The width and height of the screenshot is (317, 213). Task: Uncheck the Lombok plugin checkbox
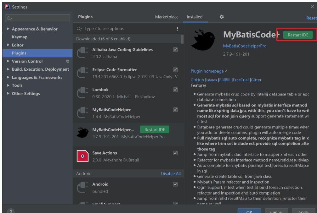[175, 90]
